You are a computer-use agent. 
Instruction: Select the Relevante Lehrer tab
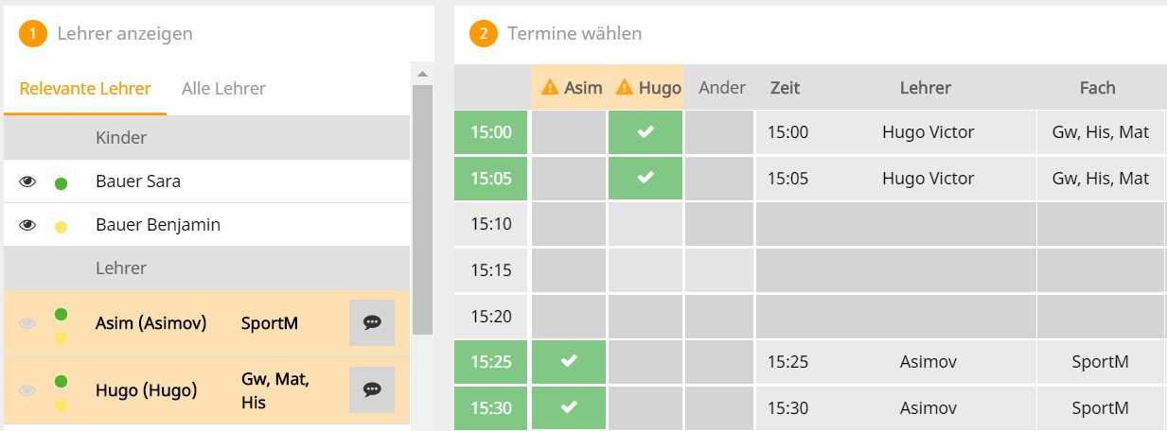point(85,89)
